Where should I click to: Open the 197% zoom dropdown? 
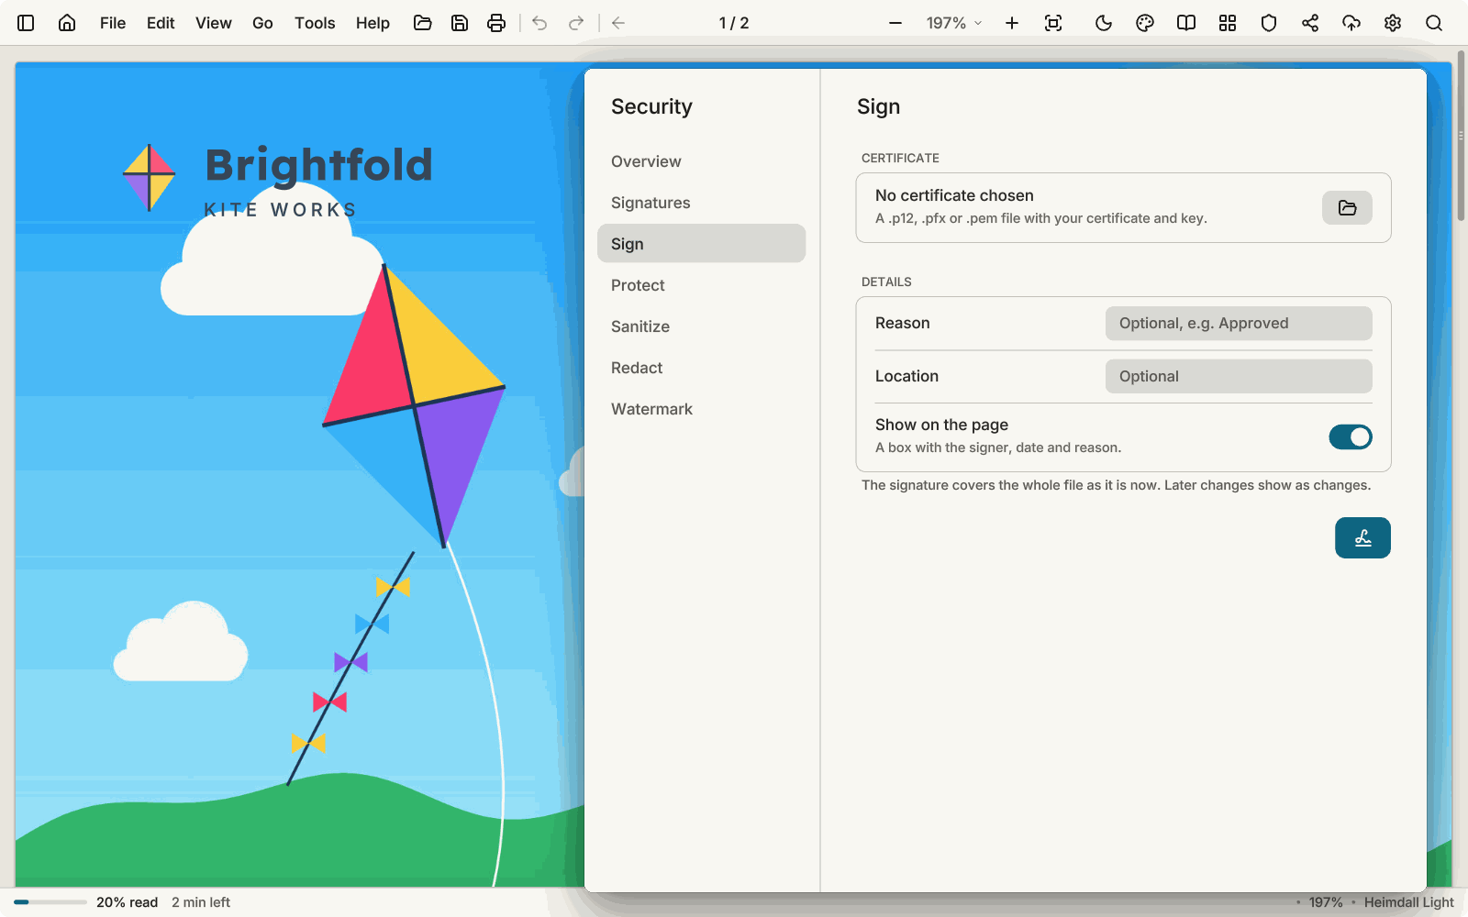(954, 23)
